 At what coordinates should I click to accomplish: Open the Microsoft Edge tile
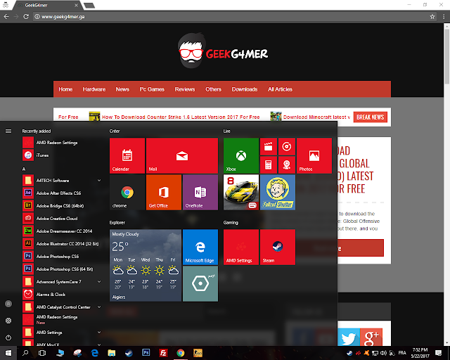tap(200, 247)
